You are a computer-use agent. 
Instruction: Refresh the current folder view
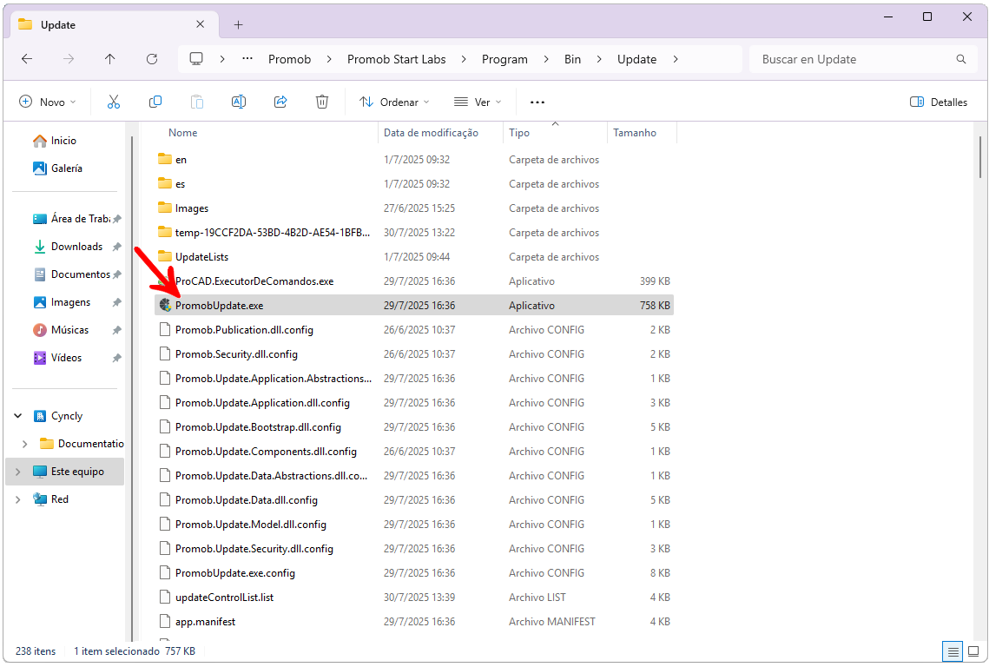click(x=151, y=59)
